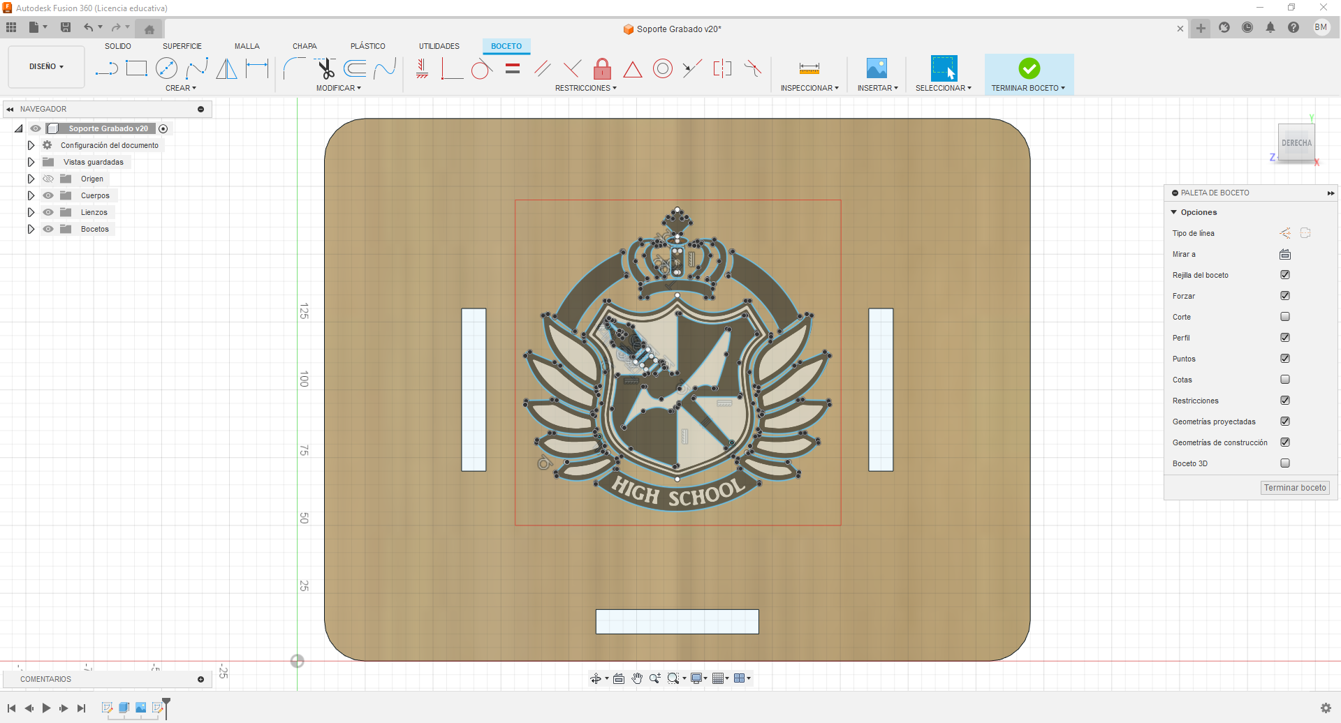
Task: Open the data panel grid icon
Action: 11,27
